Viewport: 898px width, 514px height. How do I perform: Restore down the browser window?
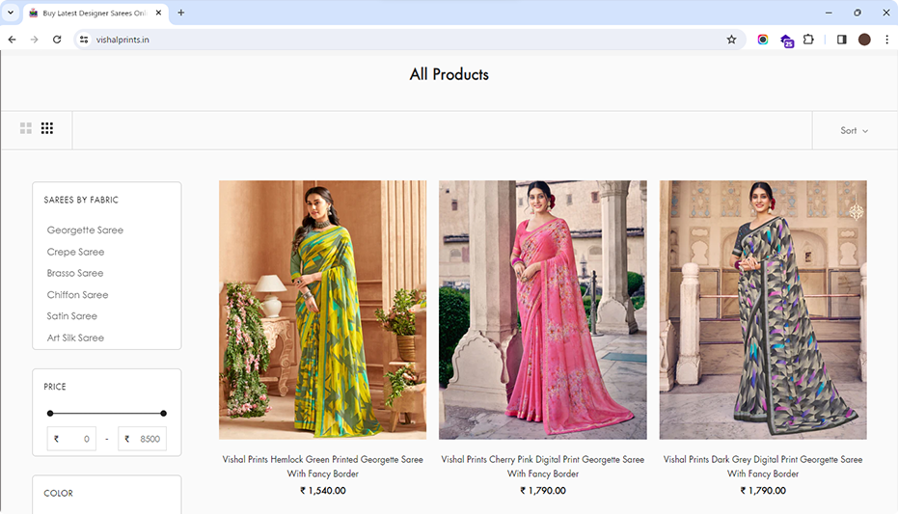coord(857,13)
